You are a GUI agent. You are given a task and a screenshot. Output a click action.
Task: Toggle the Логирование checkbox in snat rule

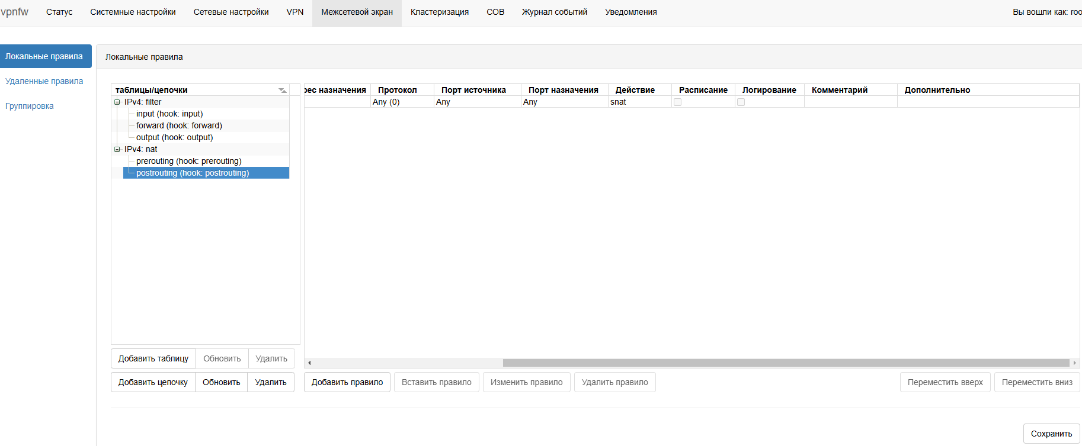pyautogui.click(x=741, y=102)
